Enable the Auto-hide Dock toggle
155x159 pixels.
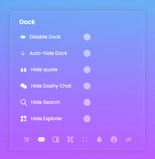pyautogui.click(x=87, y=53)
